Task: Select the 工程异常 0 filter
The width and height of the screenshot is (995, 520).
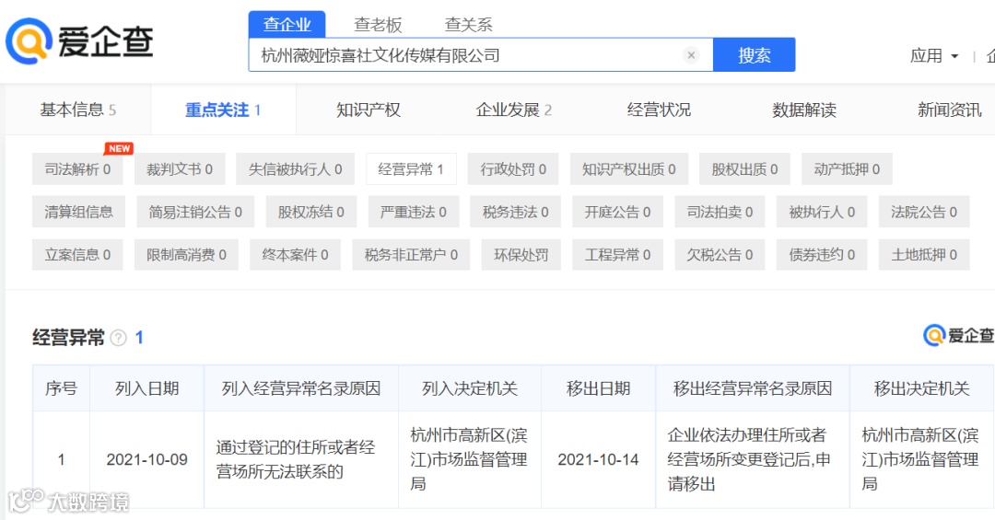Action: (x=617, y=255)
